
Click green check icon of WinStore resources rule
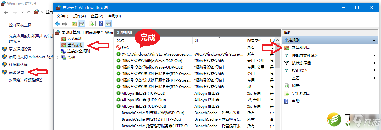point(118,54)
